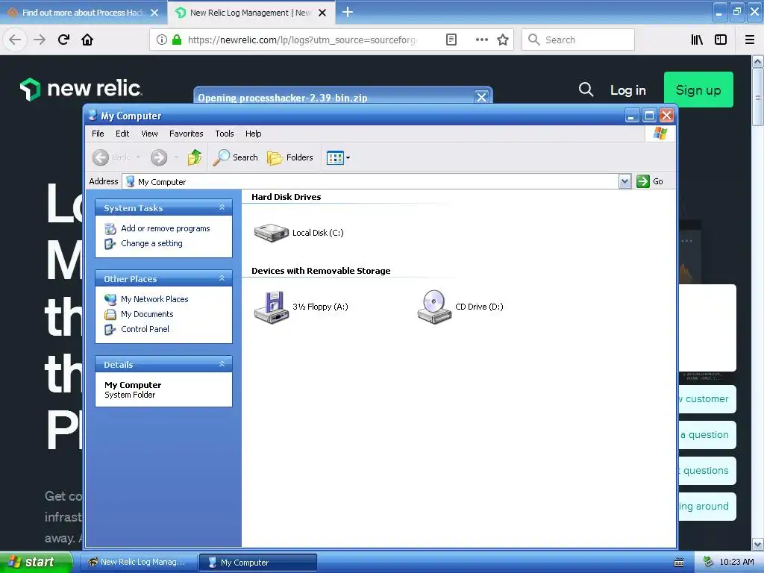Click the green Go button

pos(650,181)
